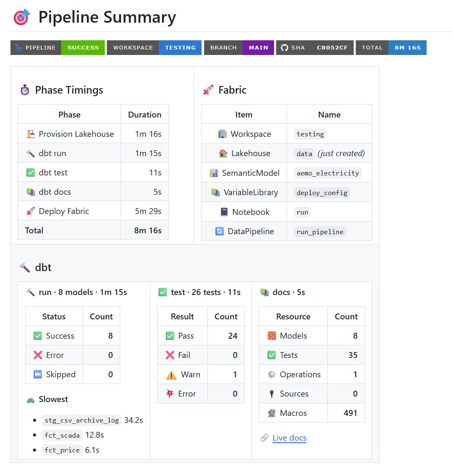Click the deploy_config variable library name
Viewport: 453px width, 470px height.
pyautogui.click(x=322, y=193)
